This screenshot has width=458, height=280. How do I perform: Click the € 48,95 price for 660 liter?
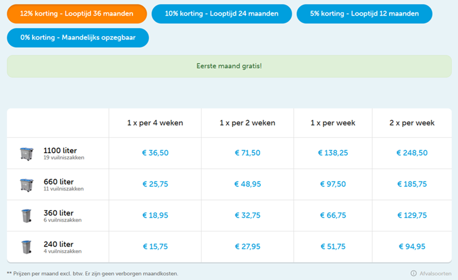[247, 184]
